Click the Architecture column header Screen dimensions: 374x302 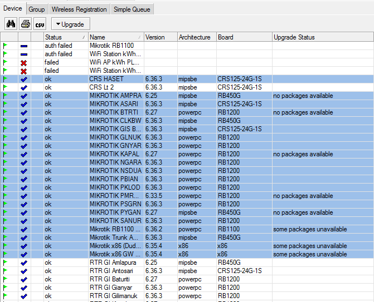coord(197,37)
